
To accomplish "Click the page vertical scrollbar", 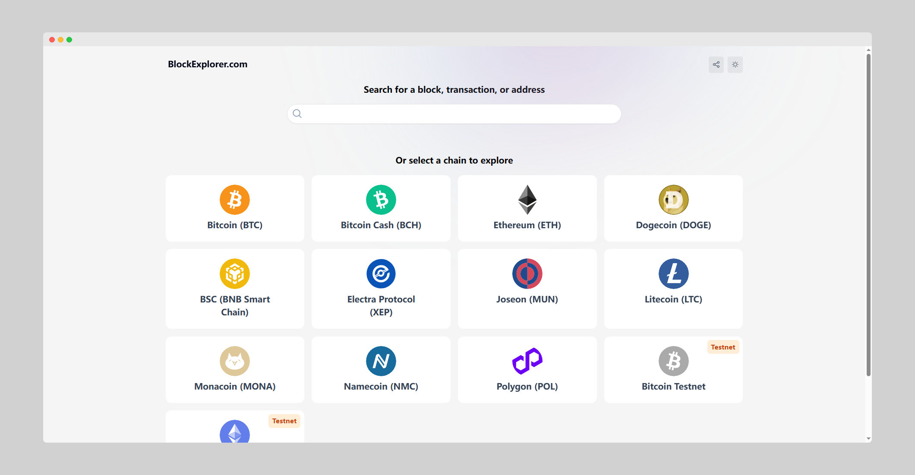I will 868,216.
